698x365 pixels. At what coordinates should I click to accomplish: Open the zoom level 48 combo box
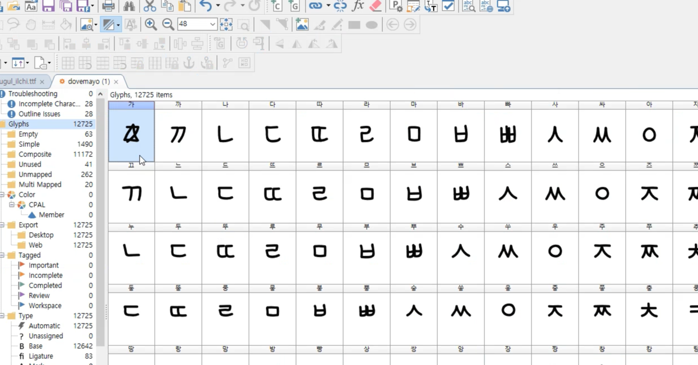point(197,24)
